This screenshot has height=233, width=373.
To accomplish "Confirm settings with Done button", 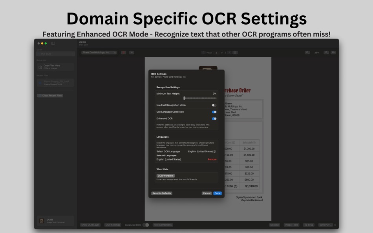I will 218,193.
